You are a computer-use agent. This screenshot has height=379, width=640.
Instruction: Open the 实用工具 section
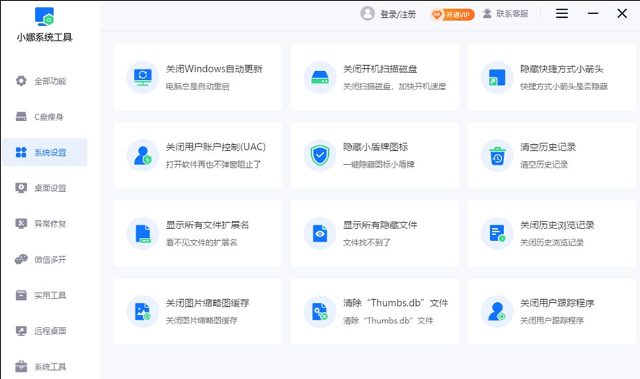[44, 295]
